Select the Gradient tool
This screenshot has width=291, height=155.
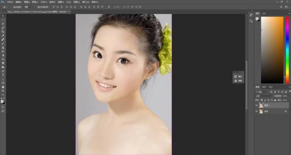coord(3,59)
